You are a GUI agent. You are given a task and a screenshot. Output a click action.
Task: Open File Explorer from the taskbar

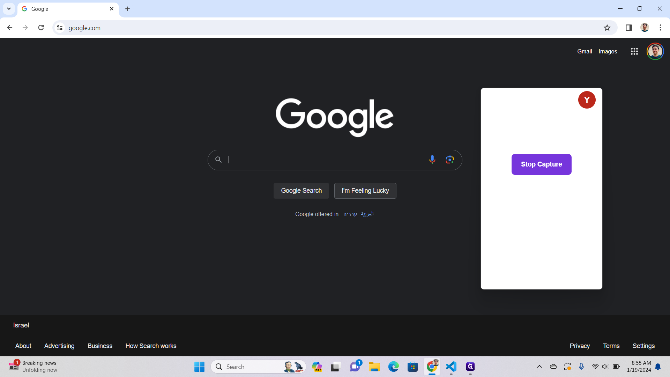click(x=374, y=367)
